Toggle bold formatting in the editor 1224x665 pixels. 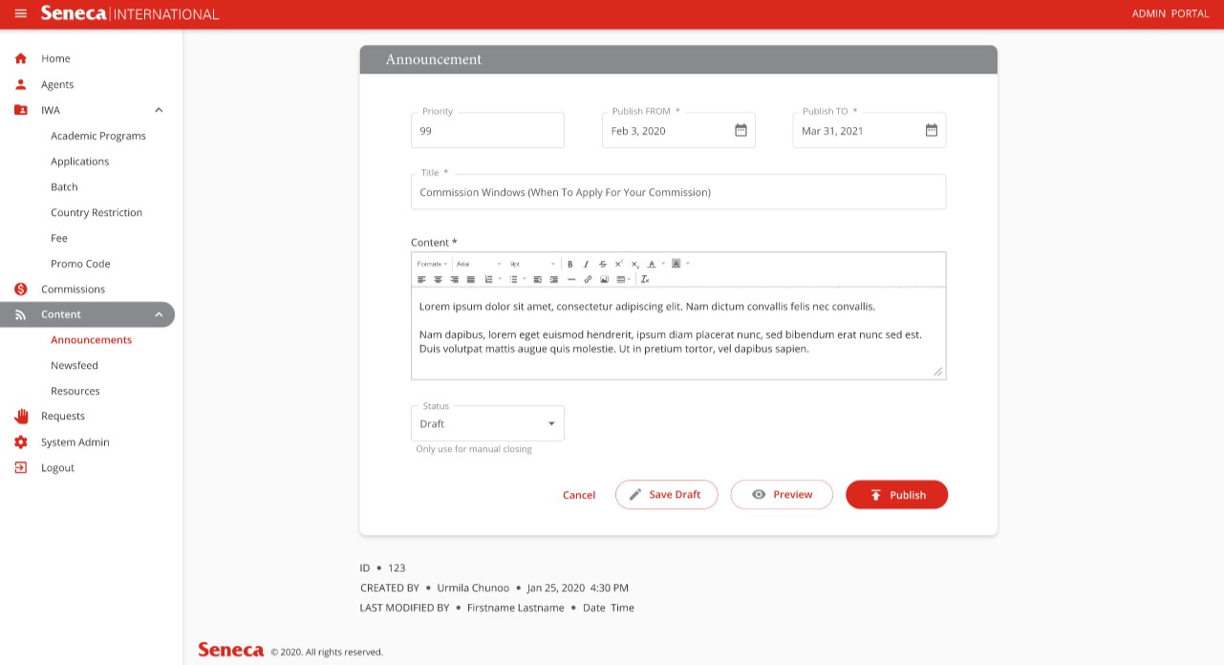570,264
